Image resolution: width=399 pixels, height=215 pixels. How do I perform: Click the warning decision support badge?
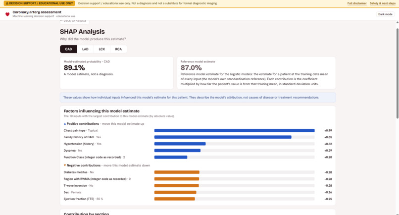click(39, 3)
